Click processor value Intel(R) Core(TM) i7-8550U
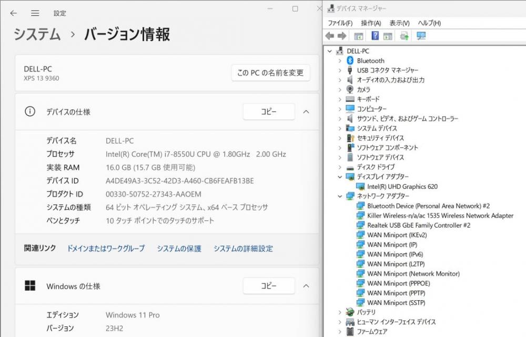Image resolution: width=526 pixels, height=337 pixels. point(196,154)
